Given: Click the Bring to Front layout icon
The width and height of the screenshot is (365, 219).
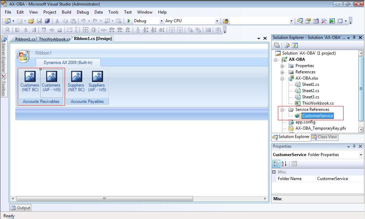Looking at the screenshot, I should tap(190, 30).
